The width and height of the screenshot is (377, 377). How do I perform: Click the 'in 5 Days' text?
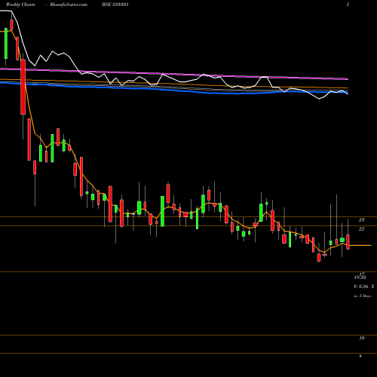(x=363, y=296)
